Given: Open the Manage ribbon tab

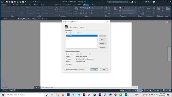Looking at the screenshot, I should 37,5.
